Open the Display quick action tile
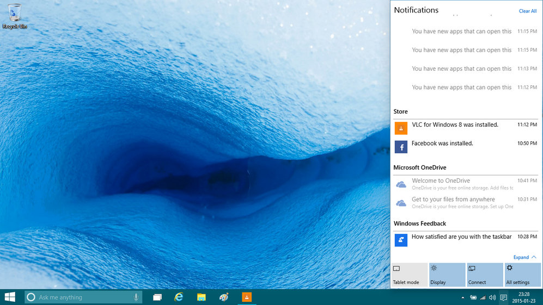543x305 pixels. point(447,275)
